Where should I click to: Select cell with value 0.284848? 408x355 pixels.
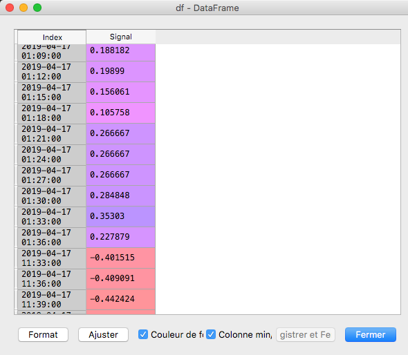tap(121, 196)
